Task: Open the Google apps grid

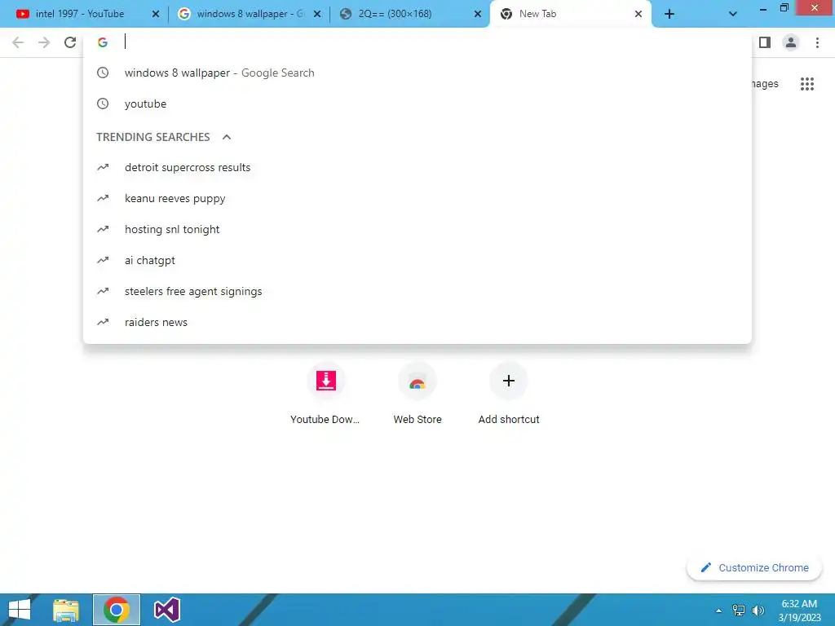Action: [x=807, y=84]
